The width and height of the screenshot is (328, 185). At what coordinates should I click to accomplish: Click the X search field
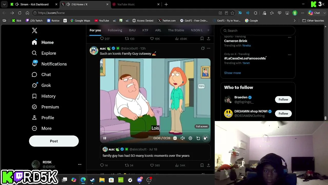click(x=258, y=31)
